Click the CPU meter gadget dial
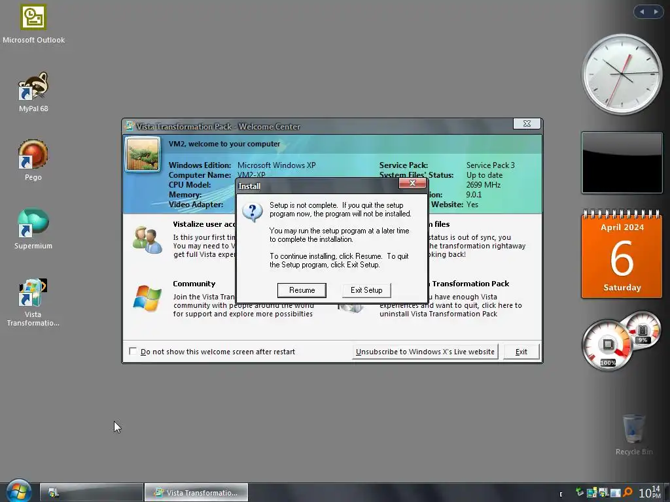This screenshot has width=670, height=502. (607, 345)
